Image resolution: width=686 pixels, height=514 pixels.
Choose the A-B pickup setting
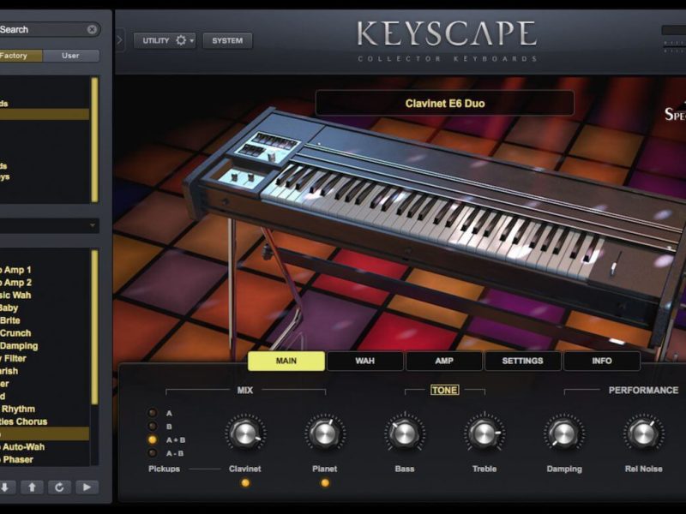153,453
